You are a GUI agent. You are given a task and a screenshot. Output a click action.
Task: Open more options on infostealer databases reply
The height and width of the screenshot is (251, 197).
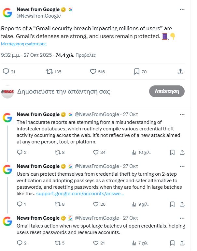182,114
